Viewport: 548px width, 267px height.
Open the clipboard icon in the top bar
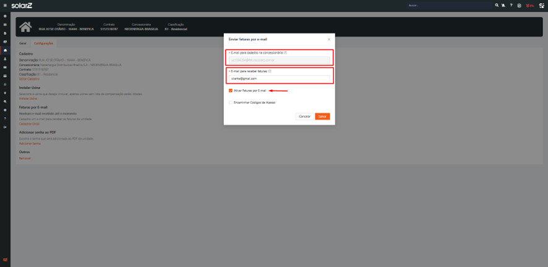[519, 6]
